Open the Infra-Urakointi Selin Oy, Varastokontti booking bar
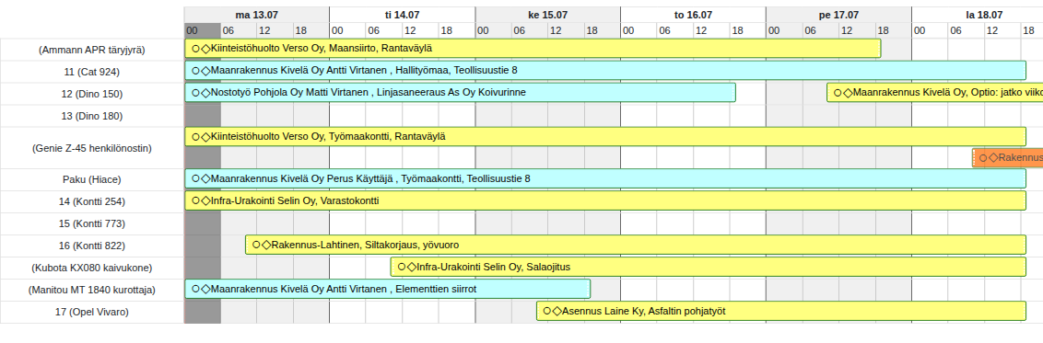Viewport: 1043px width, 343px height. tap(605, 200)
